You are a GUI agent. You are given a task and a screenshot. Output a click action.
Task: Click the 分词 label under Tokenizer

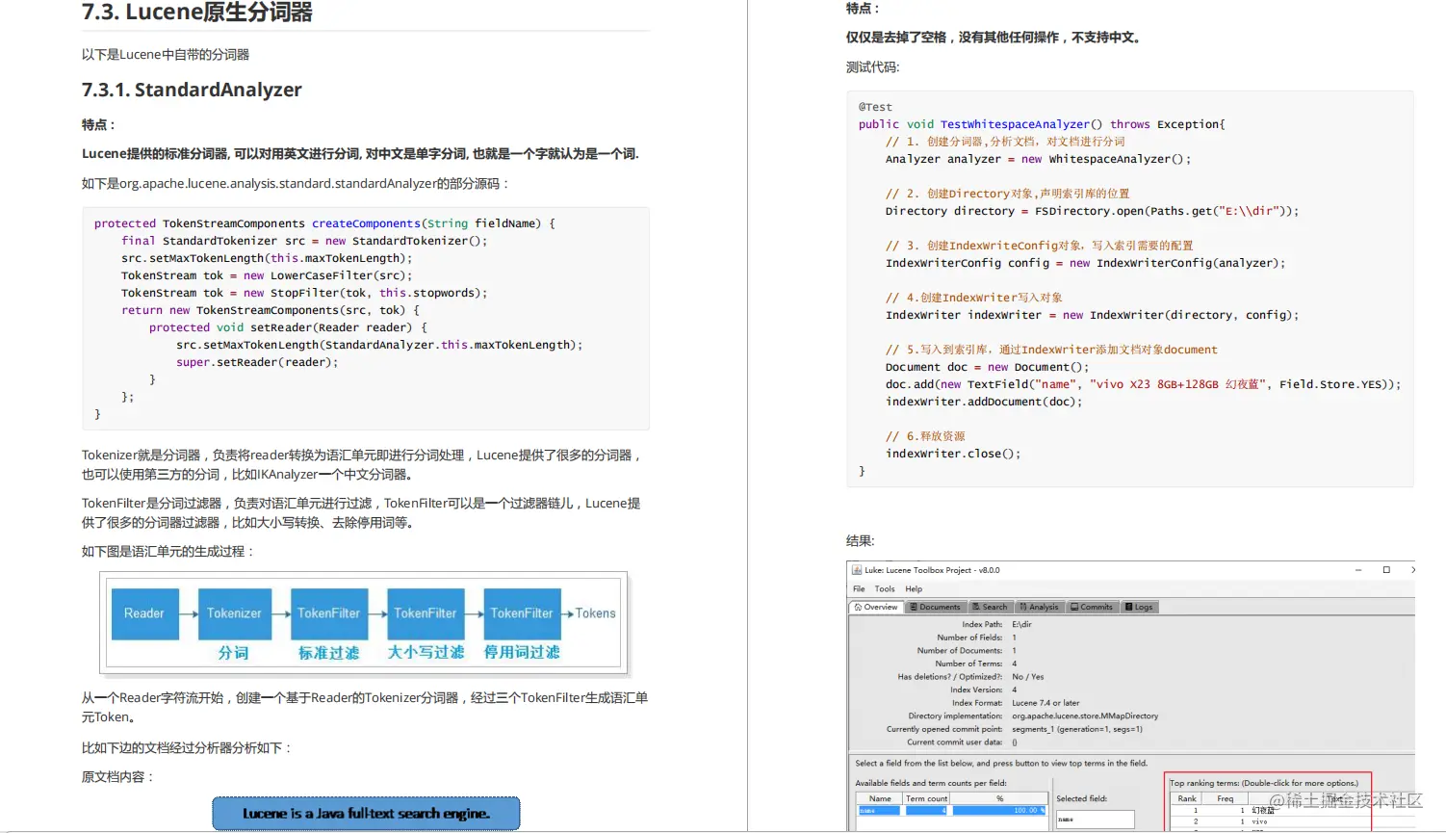coord(233,653)
